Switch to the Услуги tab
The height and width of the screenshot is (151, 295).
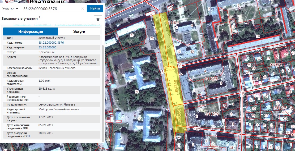click(x=79, y=31)
